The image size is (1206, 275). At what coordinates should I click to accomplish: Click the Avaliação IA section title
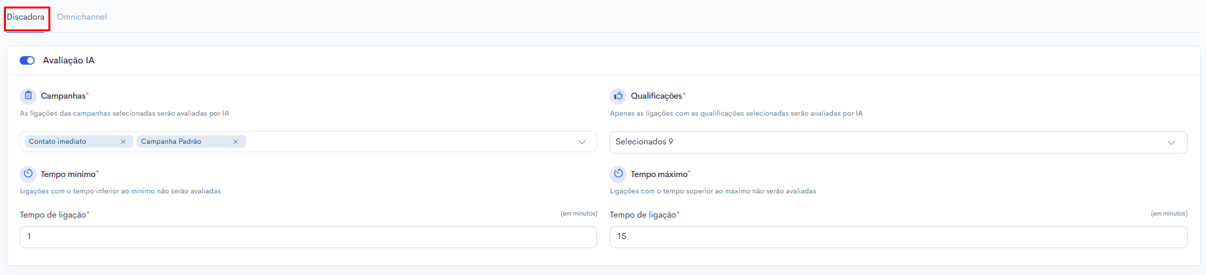click(x=69, y=61)
